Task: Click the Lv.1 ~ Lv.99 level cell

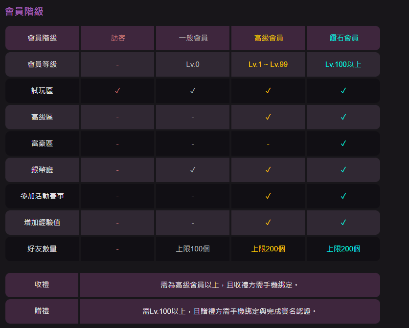Action: pyautogui.click(x=268, y=64)
